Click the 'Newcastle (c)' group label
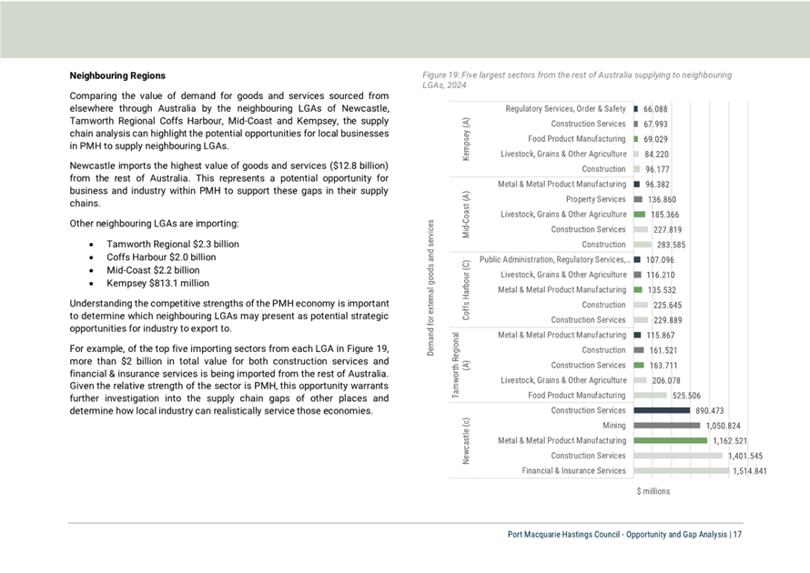Screen dimensions: 810x573 pyautogui.click(x=466, y=441)
